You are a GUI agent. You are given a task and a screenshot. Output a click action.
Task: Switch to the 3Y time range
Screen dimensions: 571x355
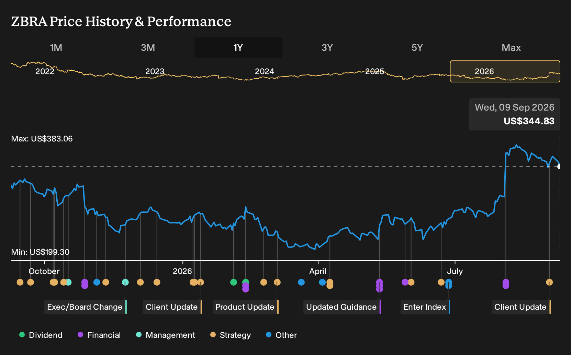click(327, 47)
